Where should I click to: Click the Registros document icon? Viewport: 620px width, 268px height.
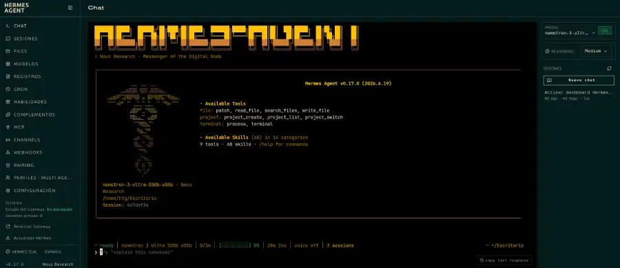(x=8, y=76)
